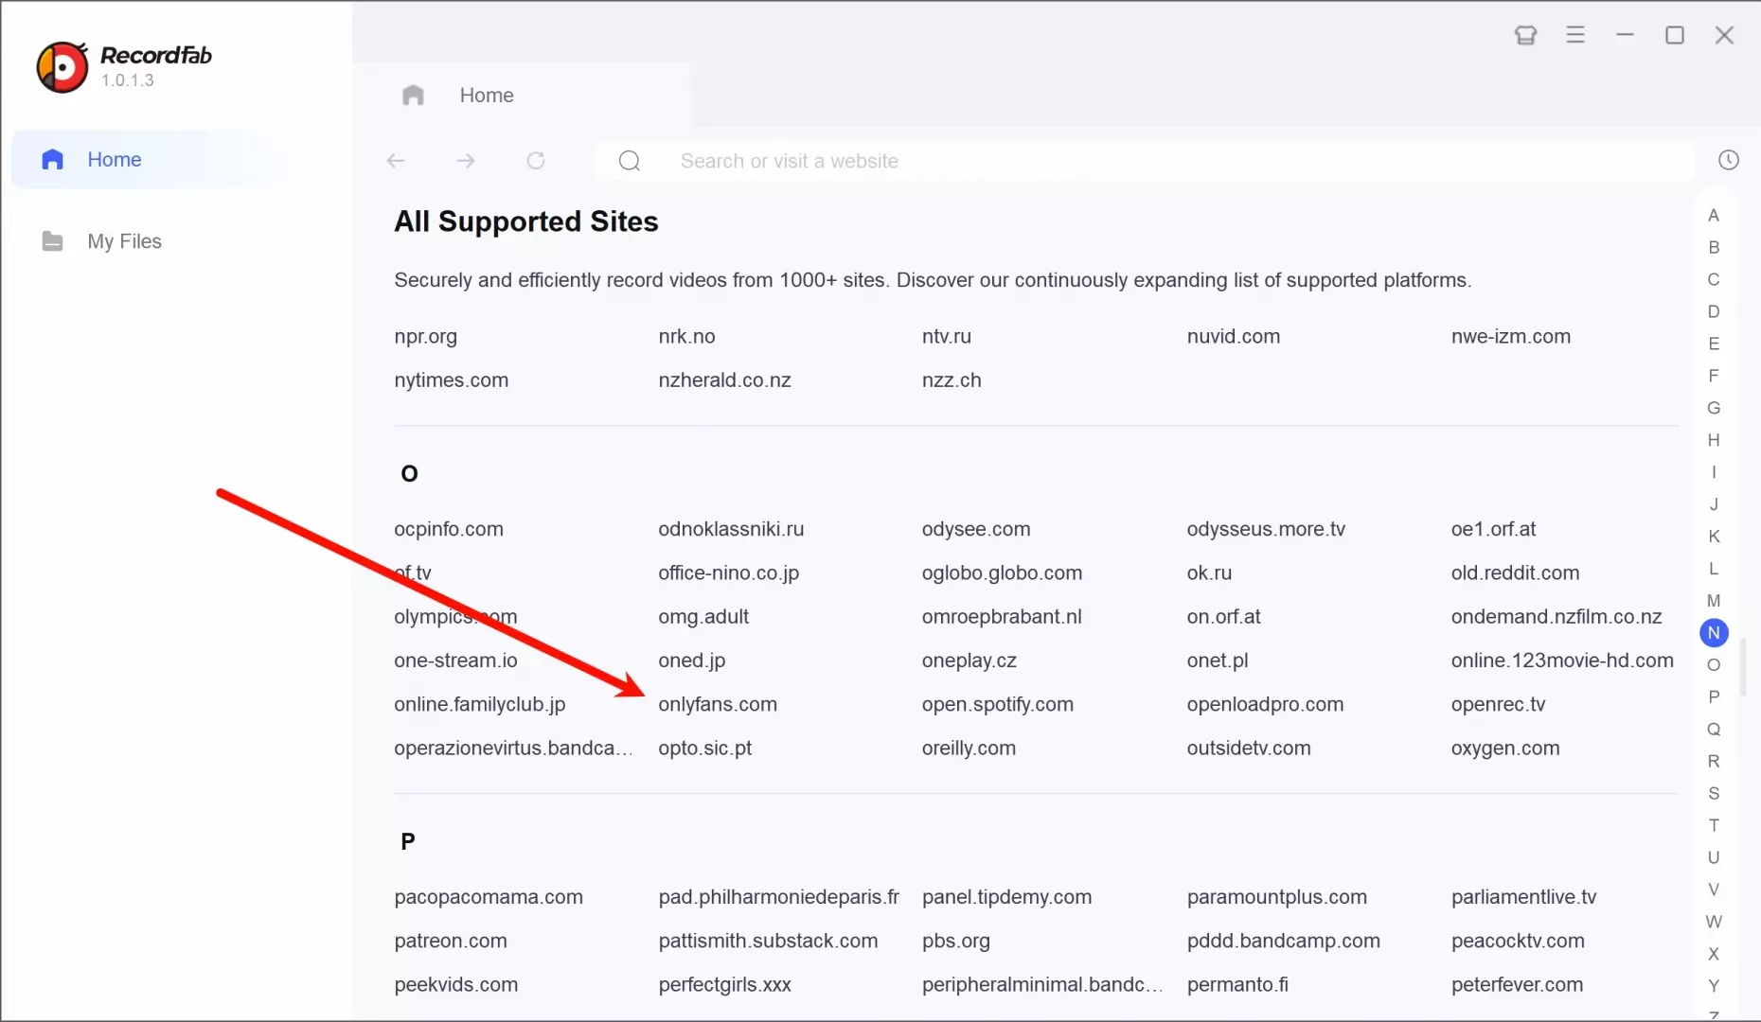1761x1022 pixels.
Task: Jump to letter A in the index
Action: [1714, 216]
